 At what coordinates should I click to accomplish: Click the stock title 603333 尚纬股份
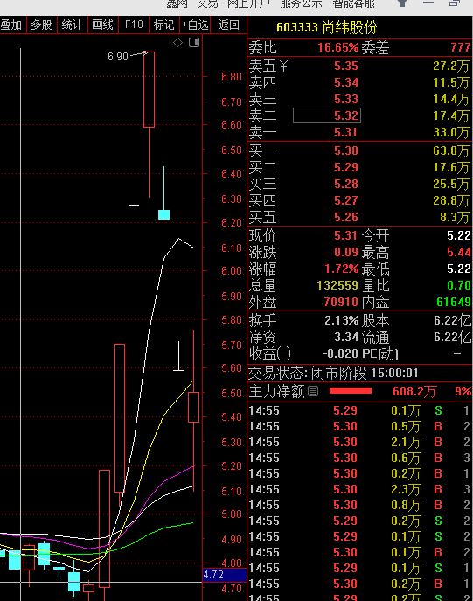tap(327, 27)
